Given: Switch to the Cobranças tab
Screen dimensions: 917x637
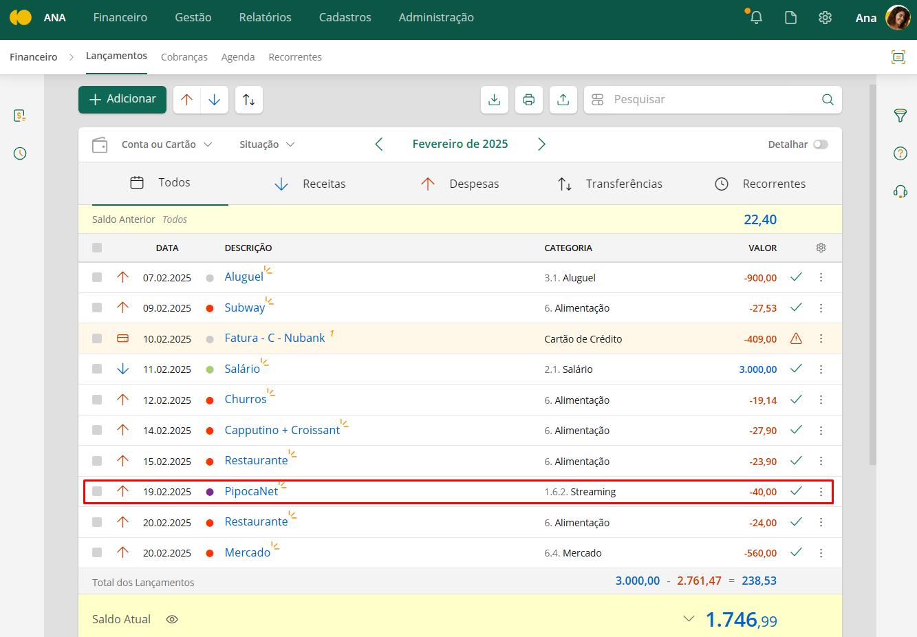Looking at the screenshot, I should point(184,57).
